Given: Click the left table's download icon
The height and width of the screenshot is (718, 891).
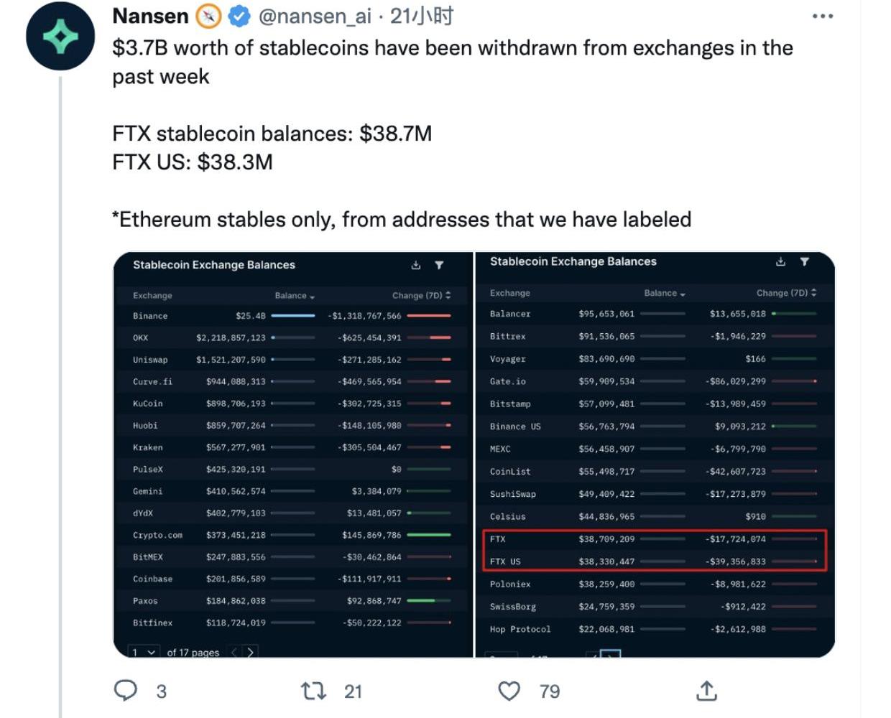Looking at the screenshot, I should 415,265.
